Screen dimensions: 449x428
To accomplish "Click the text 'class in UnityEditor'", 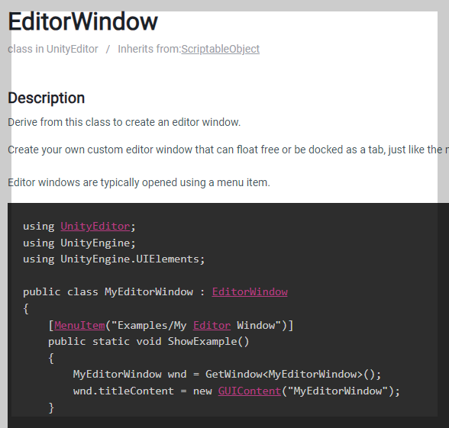I will coord(53,49).
